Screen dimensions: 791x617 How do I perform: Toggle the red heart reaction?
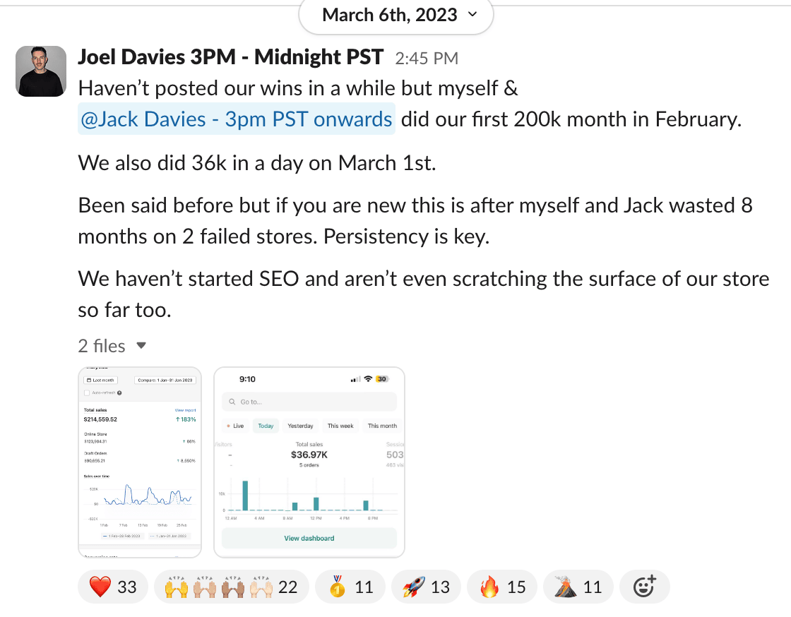tap(113, 587)
